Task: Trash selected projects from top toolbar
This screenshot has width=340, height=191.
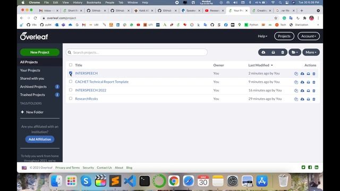Action: (x=283, y=52)
